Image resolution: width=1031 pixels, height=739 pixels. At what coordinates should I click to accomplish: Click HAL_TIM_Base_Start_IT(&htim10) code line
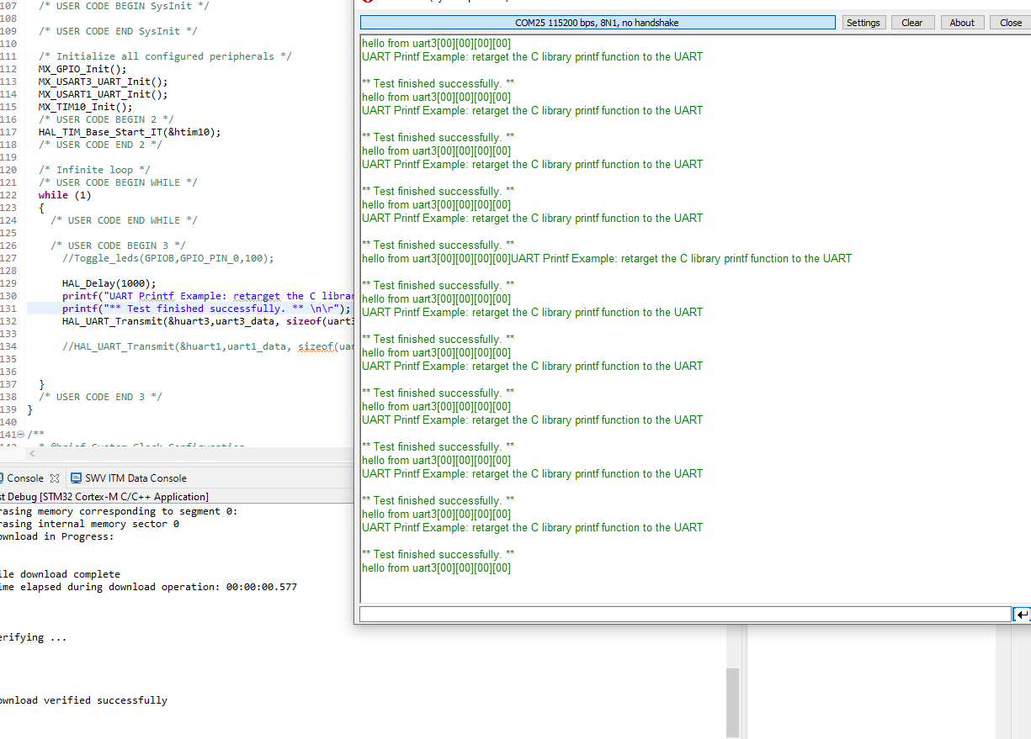pos(129,132)
